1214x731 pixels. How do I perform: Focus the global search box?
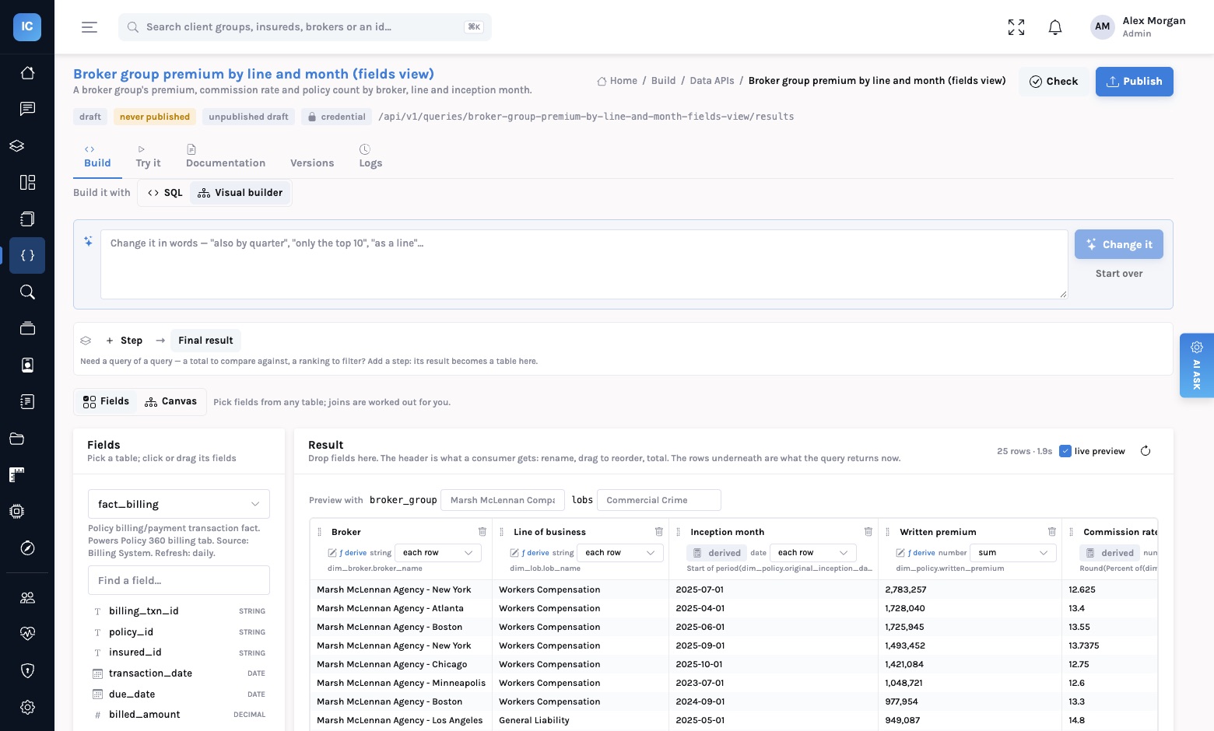pos(305,27)
